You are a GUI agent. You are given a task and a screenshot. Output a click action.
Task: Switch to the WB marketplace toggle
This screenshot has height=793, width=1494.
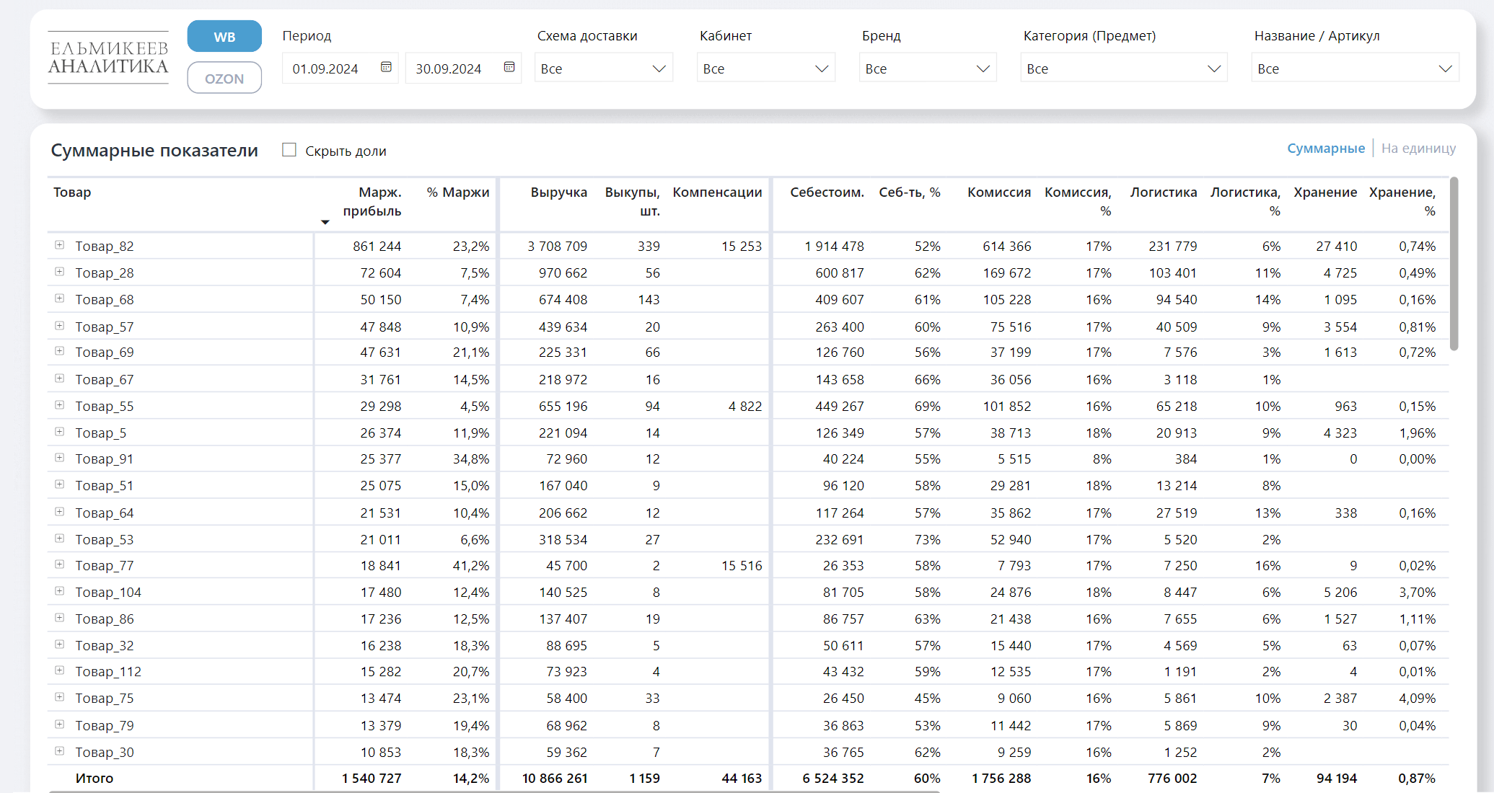click(x=224, y=37)
